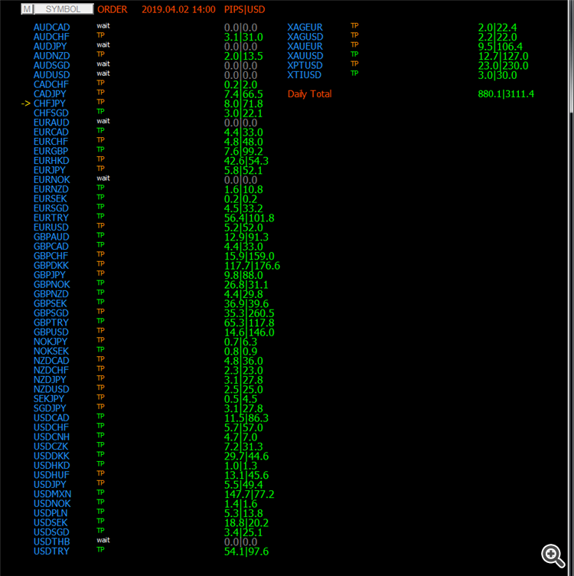Click the SYMBOL header button
This screenshot has height=576, width=574.
point(64,9)
